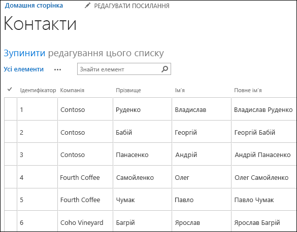The width and height of the screenshot is (297, 232).
Task: Click Зупинити to stop editing list
Action: 24,53
